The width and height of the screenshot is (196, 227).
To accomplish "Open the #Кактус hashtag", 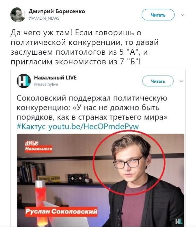I will [31, 127].
